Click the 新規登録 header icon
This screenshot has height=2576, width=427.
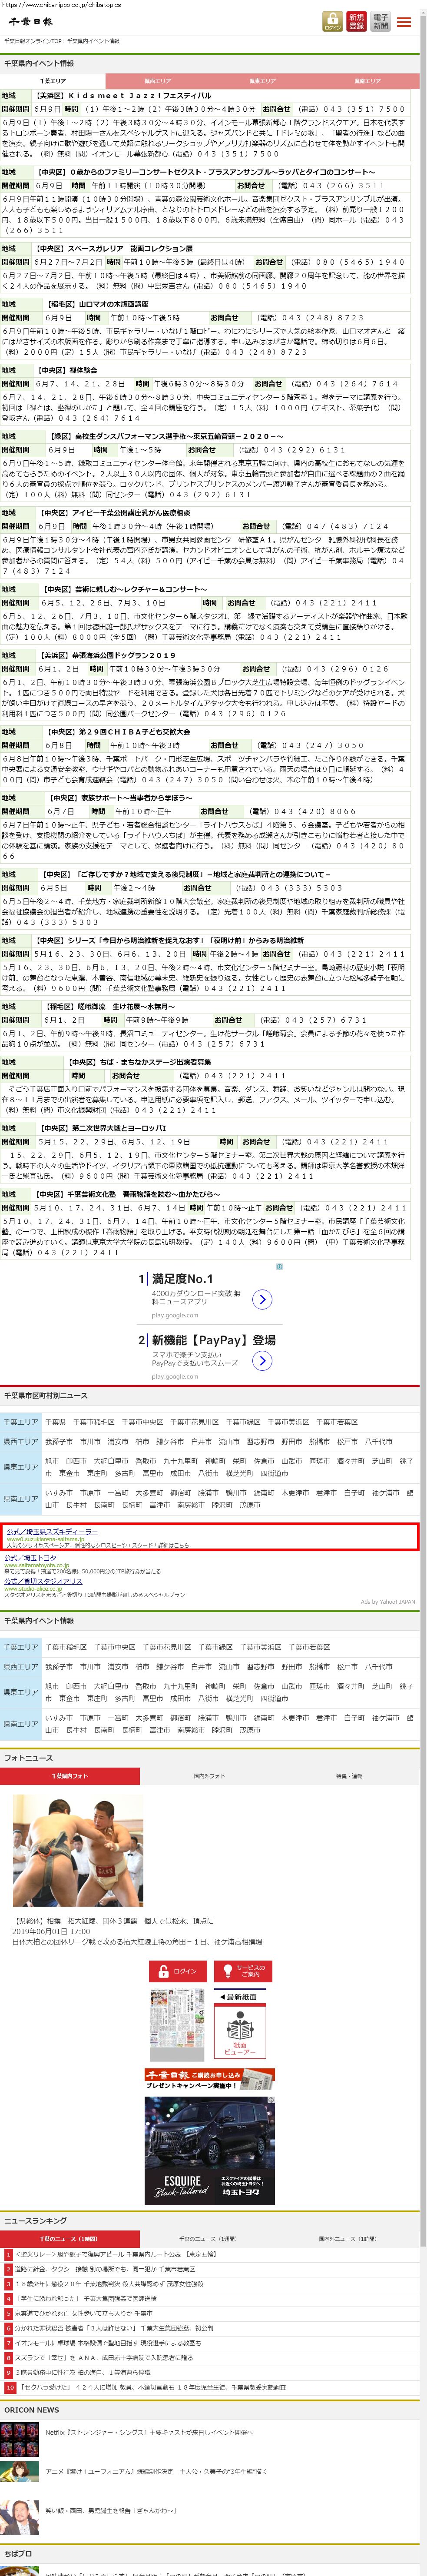[357, 21]
